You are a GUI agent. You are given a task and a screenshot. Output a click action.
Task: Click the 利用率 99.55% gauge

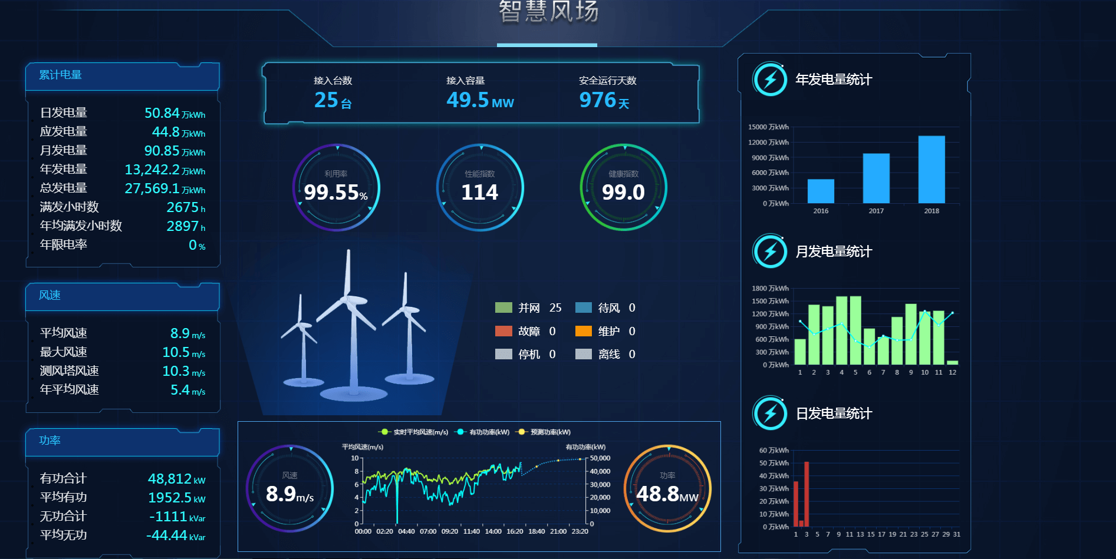(x=336, y=187)
